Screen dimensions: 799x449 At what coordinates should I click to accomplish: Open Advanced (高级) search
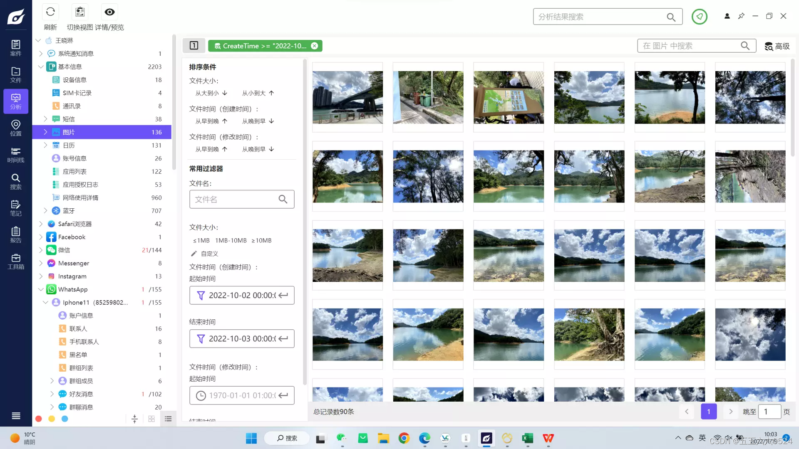[777, 46]
